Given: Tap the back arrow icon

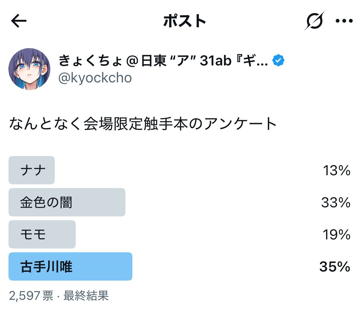Looking at the screenshot, I should [x=19, y=21].
